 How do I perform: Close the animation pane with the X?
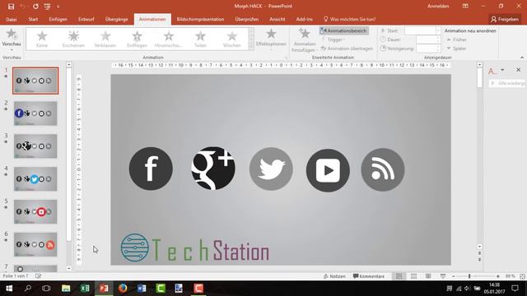point(518,70)
